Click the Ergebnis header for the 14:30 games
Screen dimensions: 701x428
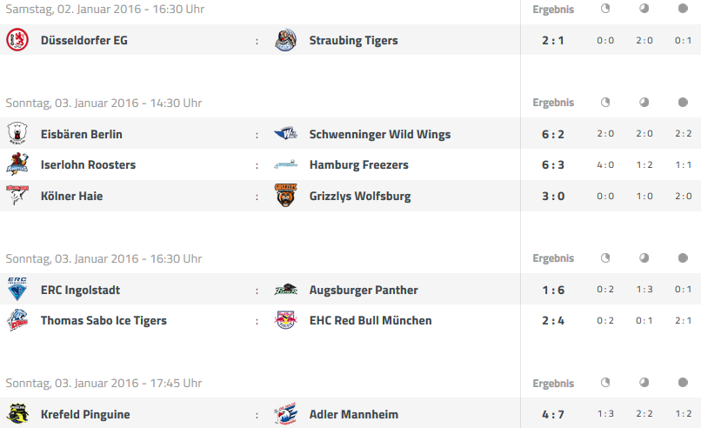tap(553, 103)
